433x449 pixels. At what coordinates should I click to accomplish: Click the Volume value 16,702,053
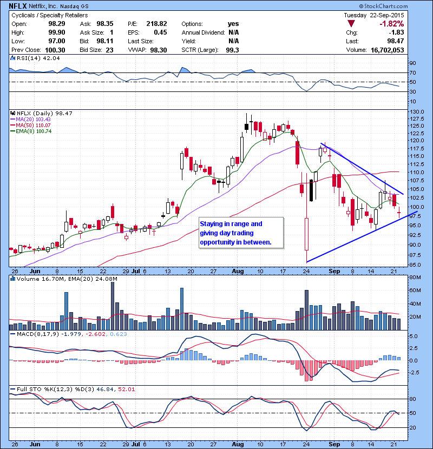coord(387,50)
